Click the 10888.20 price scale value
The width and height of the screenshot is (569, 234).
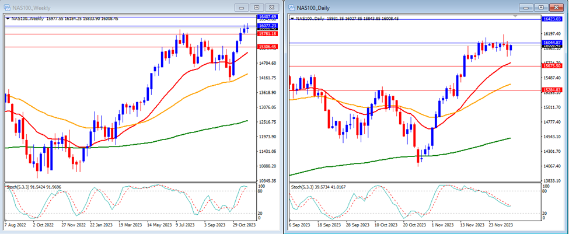coord(266,166)
